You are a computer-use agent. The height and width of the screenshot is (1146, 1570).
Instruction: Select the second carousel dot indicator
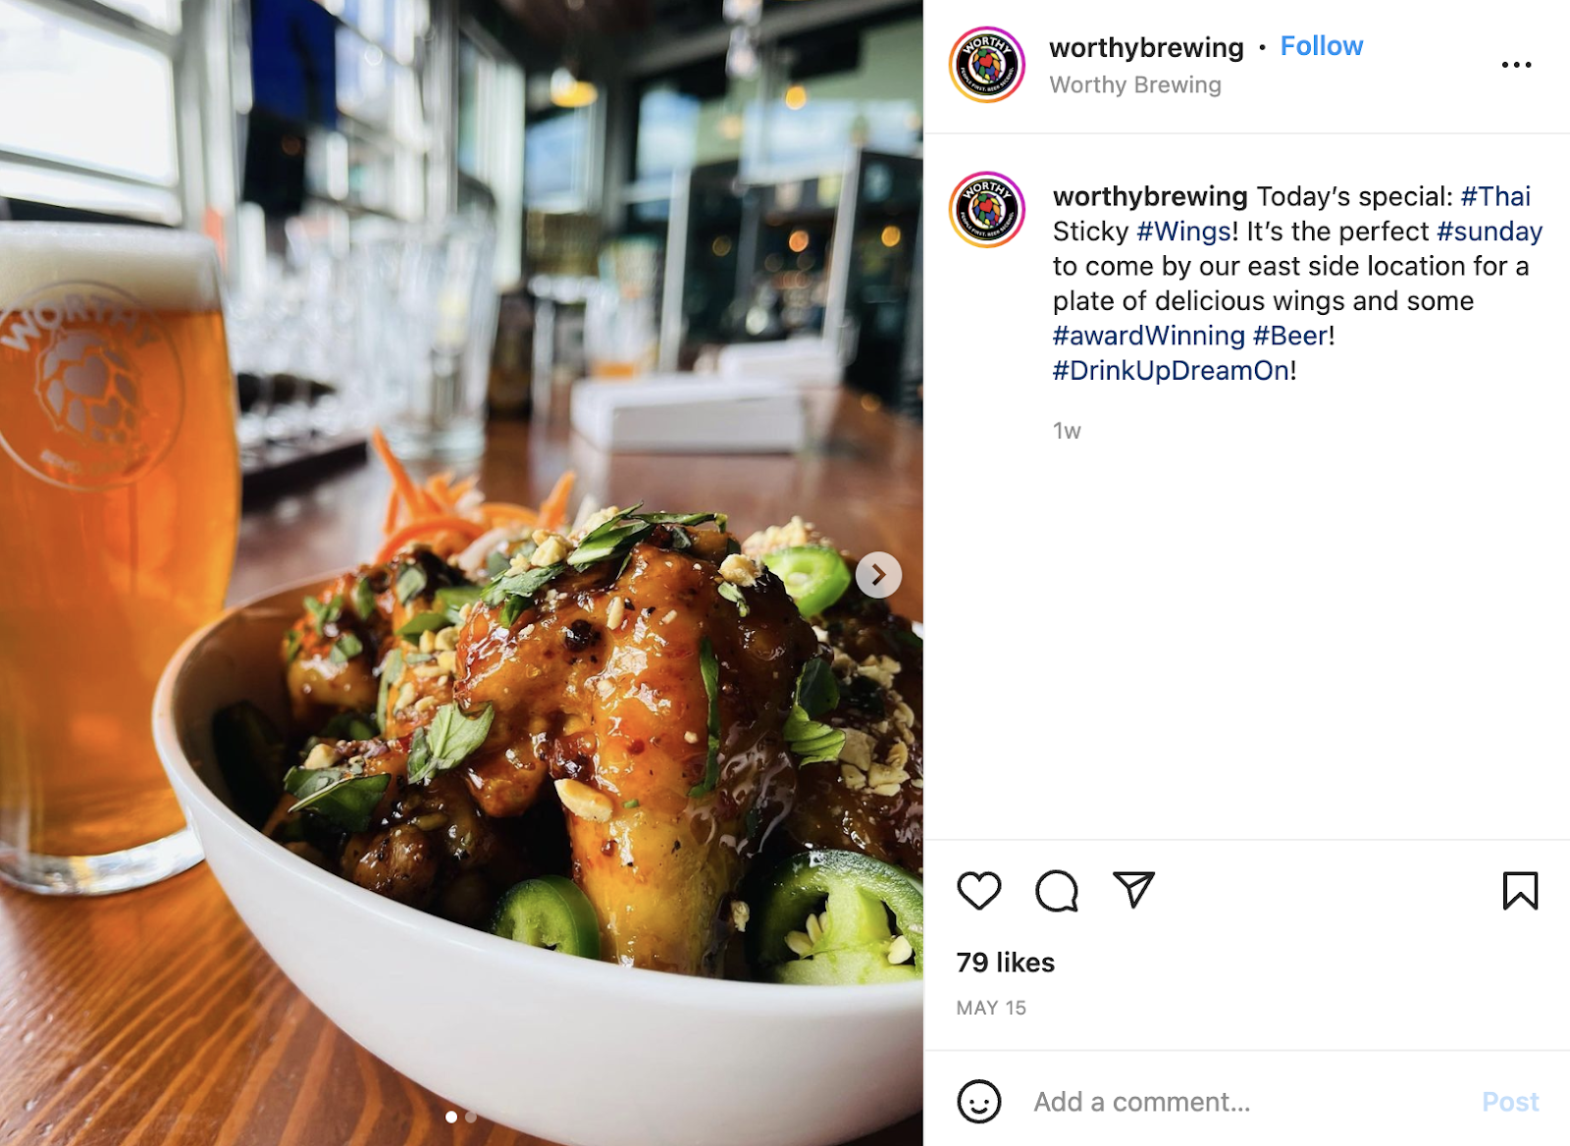471,1117
